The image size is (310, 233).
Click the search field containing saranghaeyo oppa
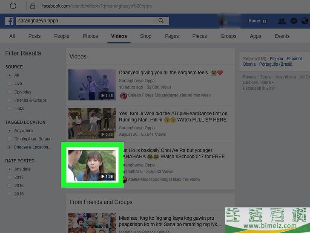[92, 21]
